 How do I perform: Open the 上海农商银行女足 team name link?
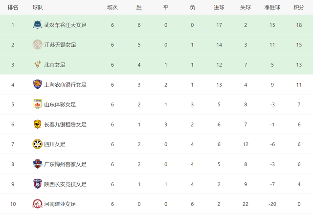65,85
